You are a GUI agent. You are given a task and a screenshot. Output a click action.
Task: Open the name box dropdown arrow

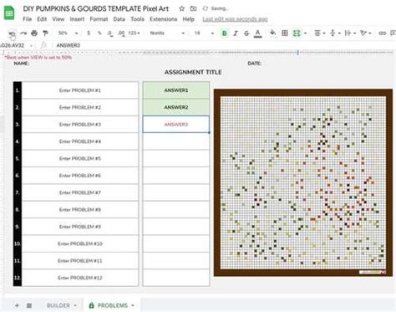click(31, 45)
